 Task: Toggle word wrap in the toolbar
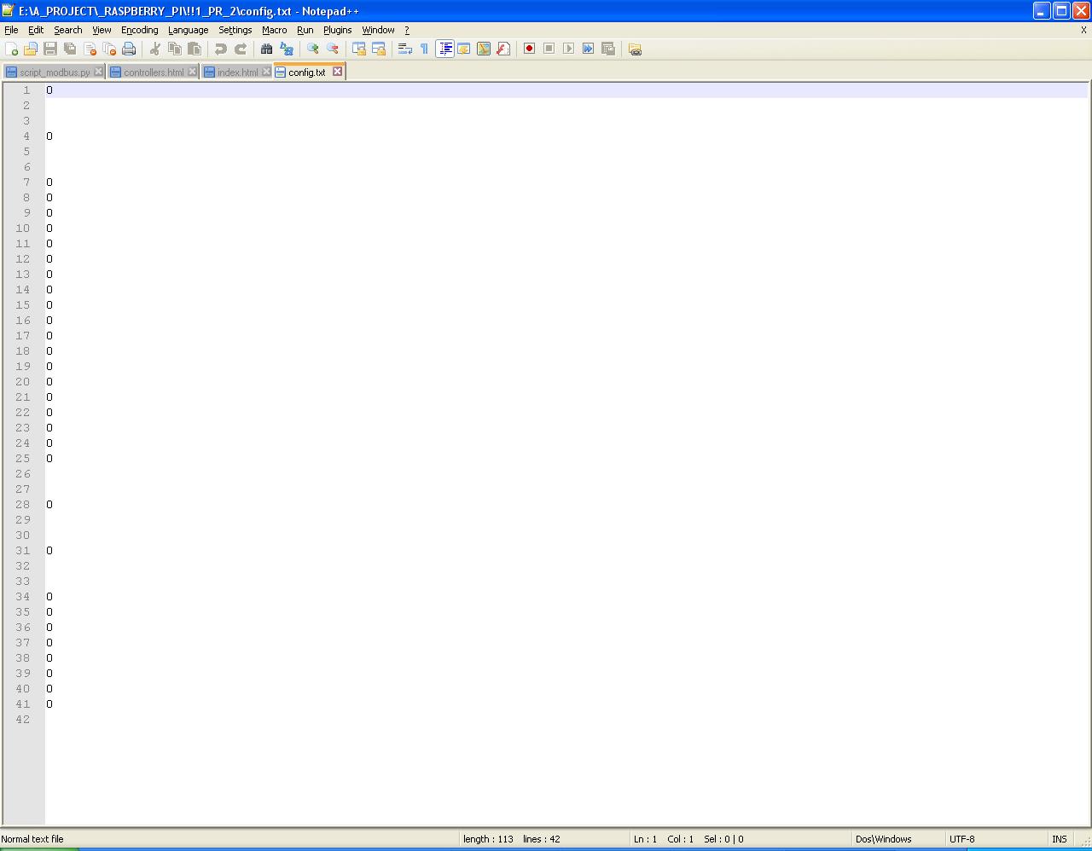click(405, 49)
